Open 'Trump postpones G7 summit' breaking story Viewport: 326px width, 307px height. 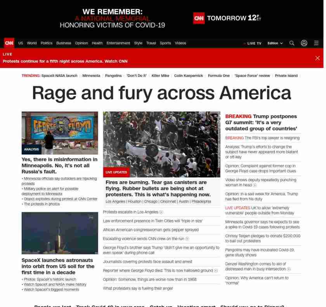pyautogui.click(x=261, y=122)
